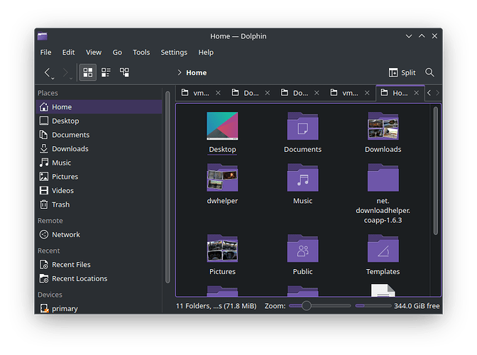Toggle Split view

pos(402,72)
